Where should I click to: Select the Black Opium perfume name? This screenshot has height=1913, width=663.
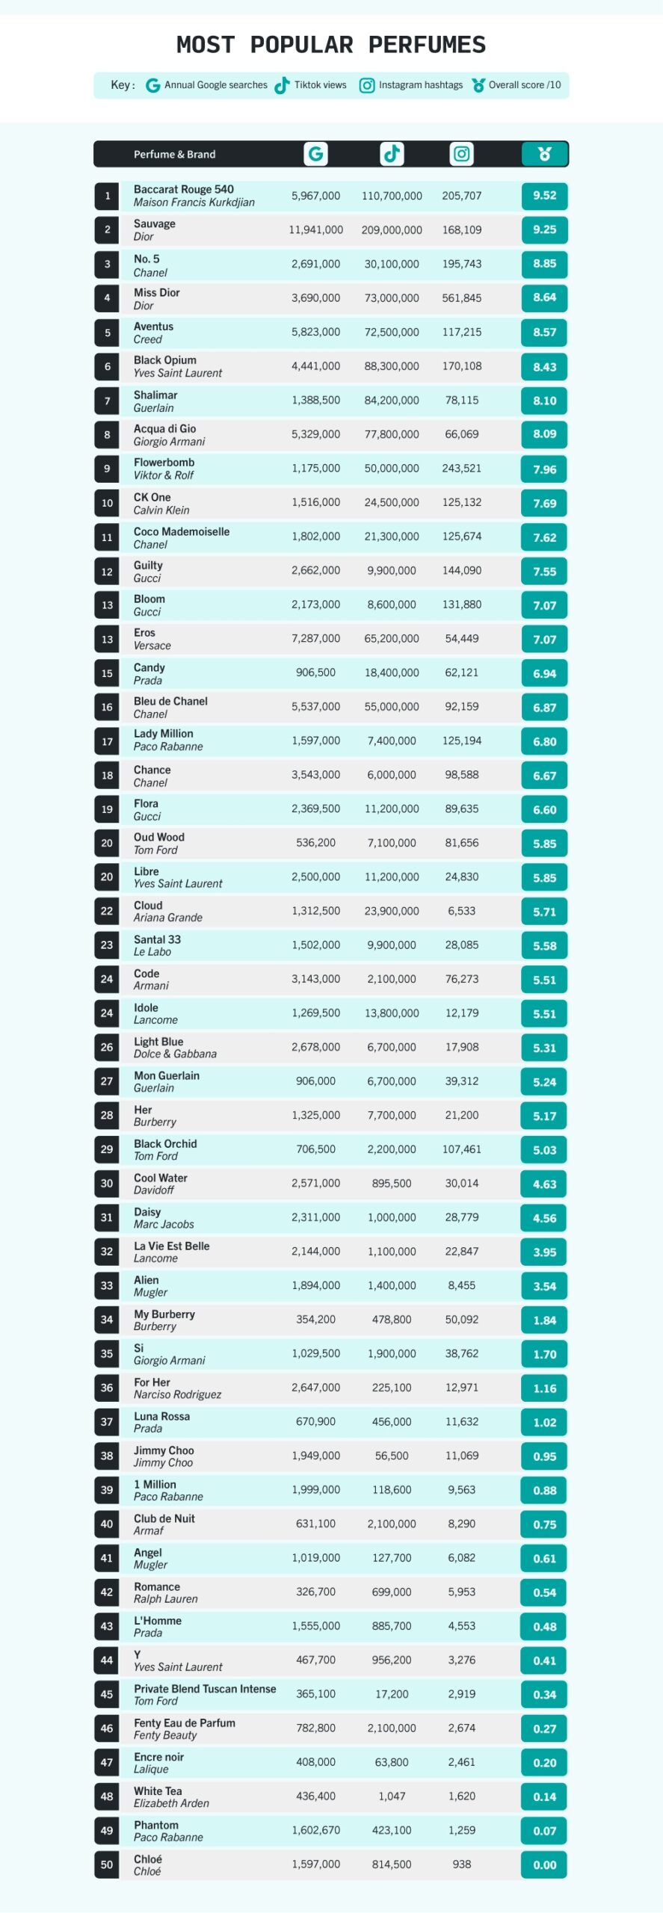click(x=165, y=360)
